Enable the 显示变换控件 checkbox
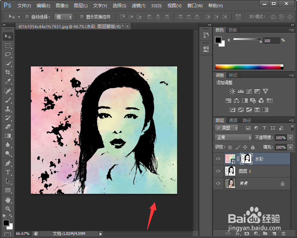Viewport: 297px width, 238px height. [x=81, y=17]
